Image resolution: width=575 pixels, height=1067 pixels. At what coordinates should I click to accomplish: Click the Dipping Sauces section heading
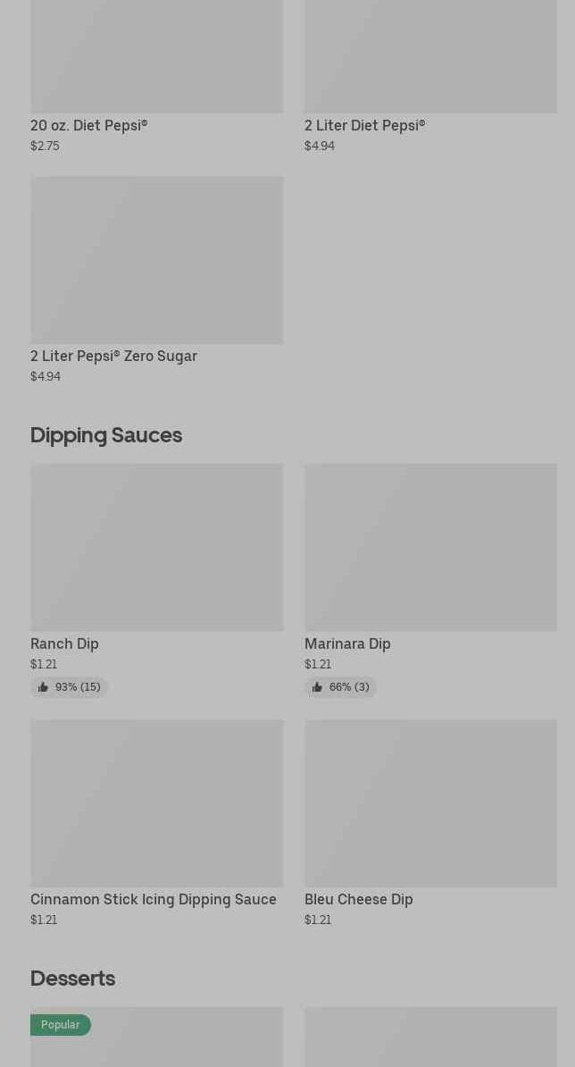tap(106, 435)
